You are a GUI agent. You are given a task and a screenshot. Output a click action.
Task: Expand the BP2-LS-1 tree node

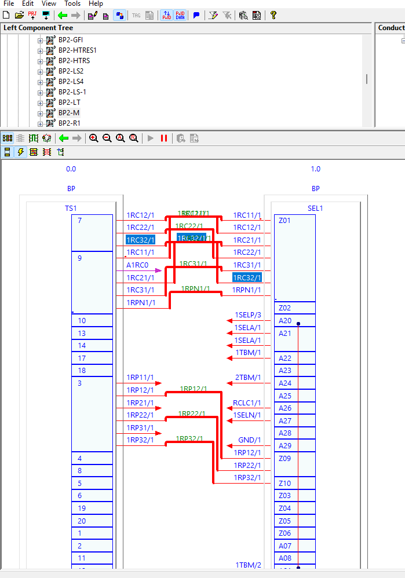pos(40,93)
